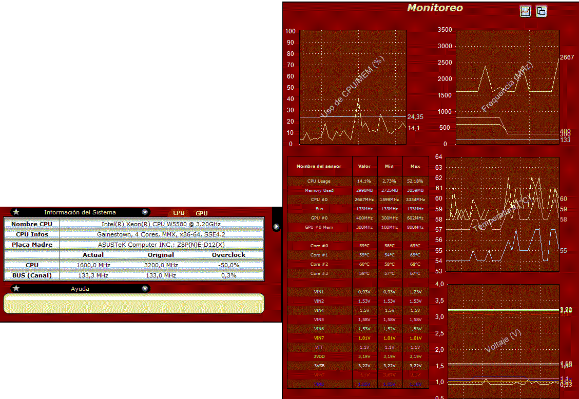Image resolution: width=579 pixels, height=399 pixels.
Task: Click the '1599MHz' min CPU frequency value
Action: point(389,199)
